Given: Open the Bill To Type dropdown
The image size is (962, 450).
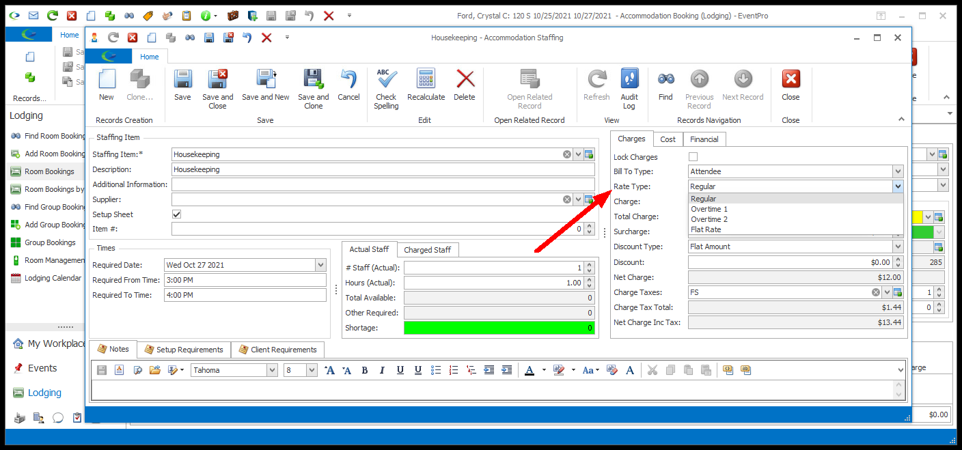Looking at the screenshot, I should tap(898, 171).
